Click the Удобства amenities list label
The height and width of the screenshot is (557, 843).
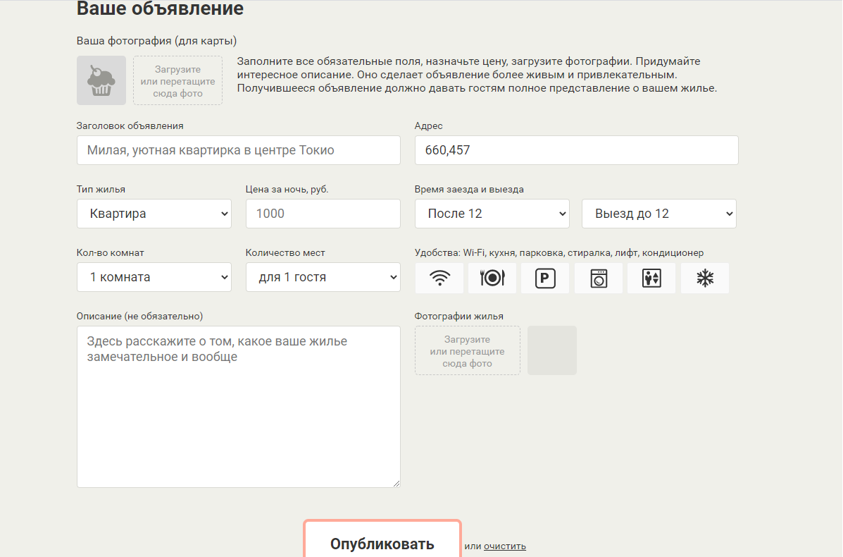tap(559, 253)
